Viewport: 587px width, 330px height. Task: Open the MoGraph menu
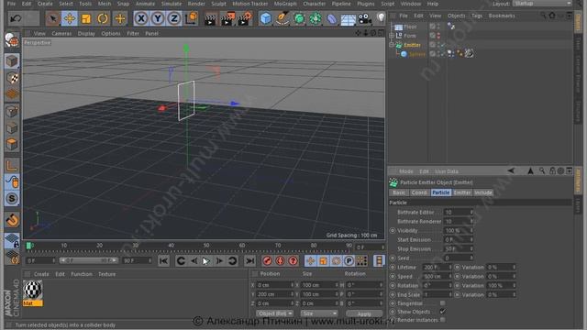tap(285, 4)
